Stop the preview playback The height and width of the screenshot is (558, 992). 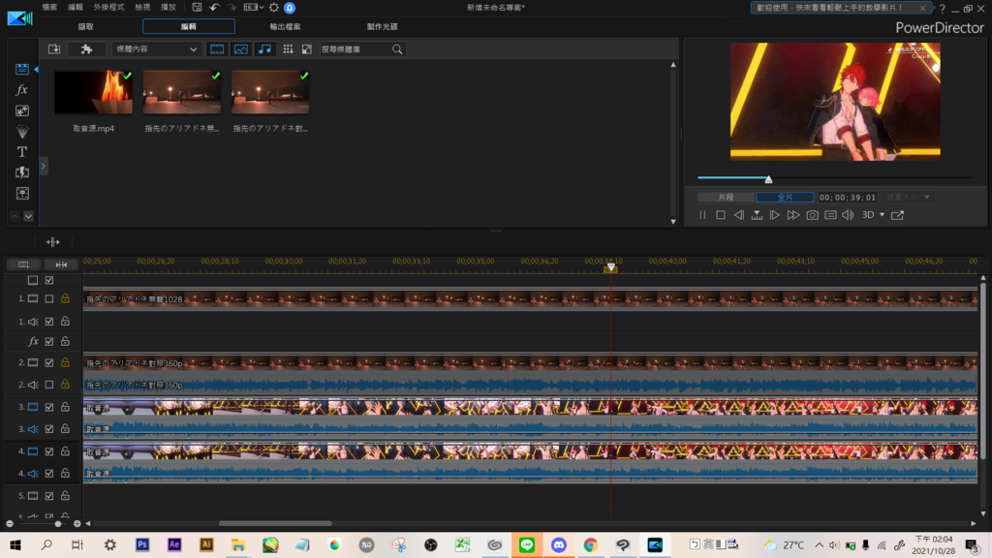point(721,215)
